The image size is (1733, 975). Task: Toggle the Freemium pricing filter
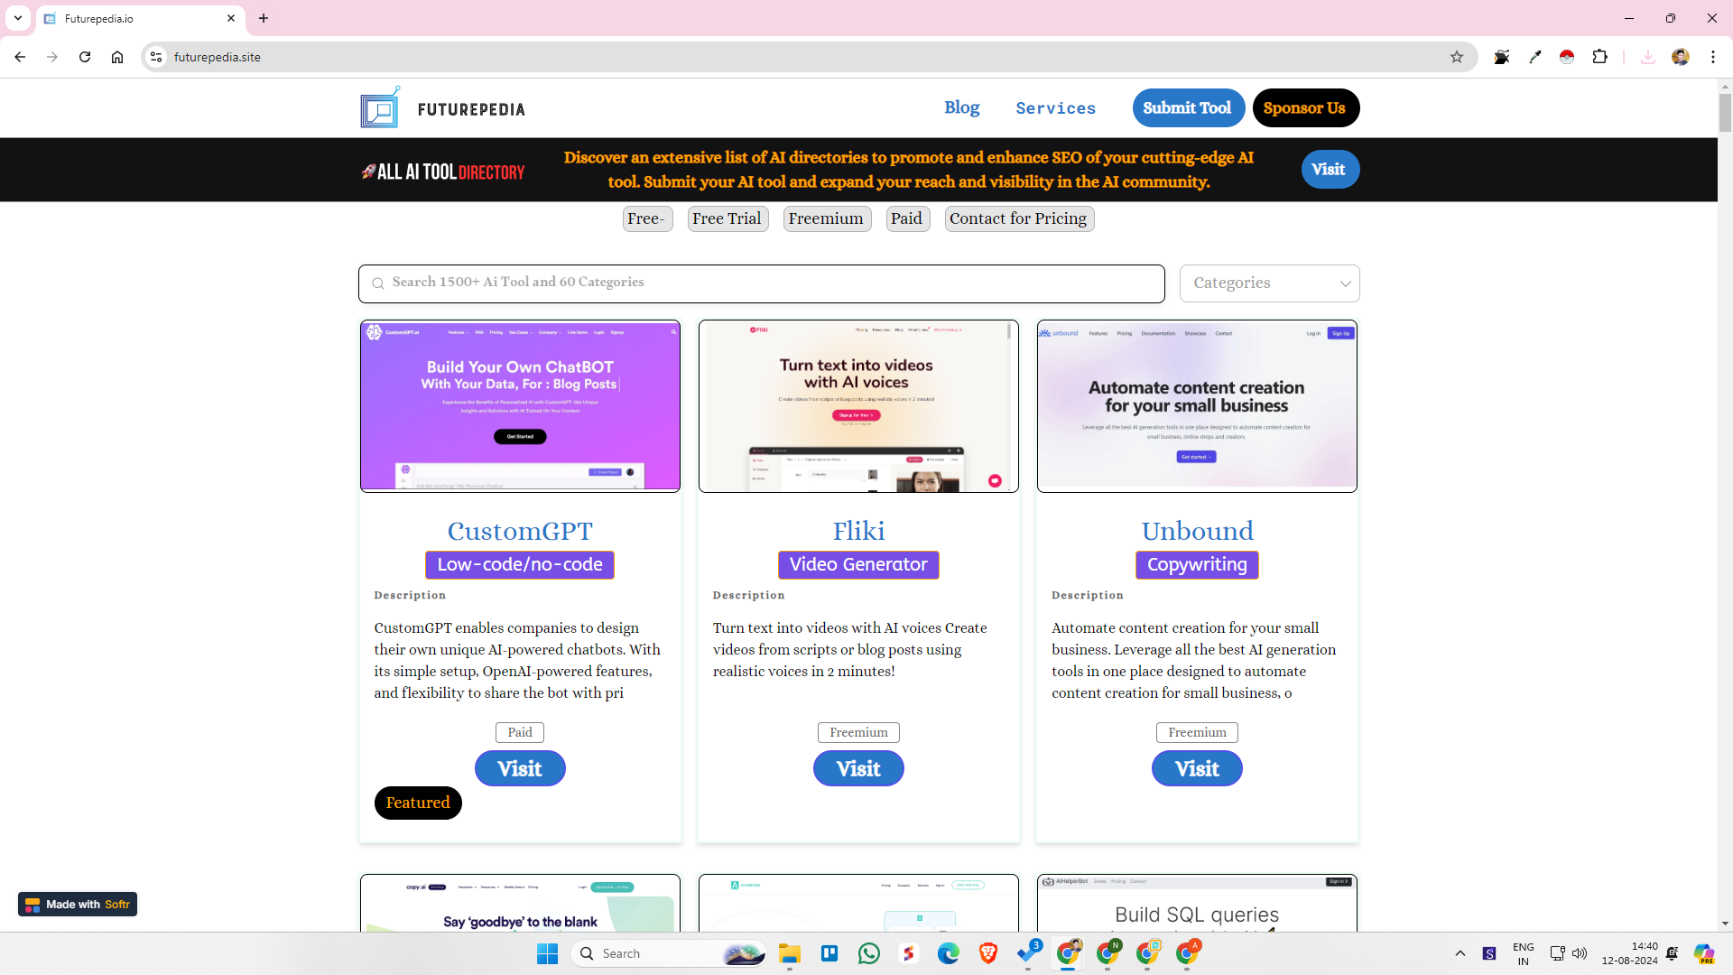826,218
